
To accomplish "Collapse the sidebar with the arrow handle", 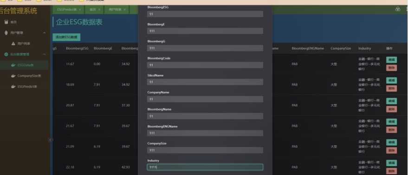I will pyautogui.click(x=50, y=140).
